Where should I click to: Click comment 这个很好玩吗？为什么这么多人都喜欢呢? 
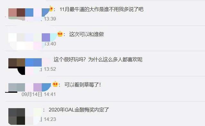point(98,59)
